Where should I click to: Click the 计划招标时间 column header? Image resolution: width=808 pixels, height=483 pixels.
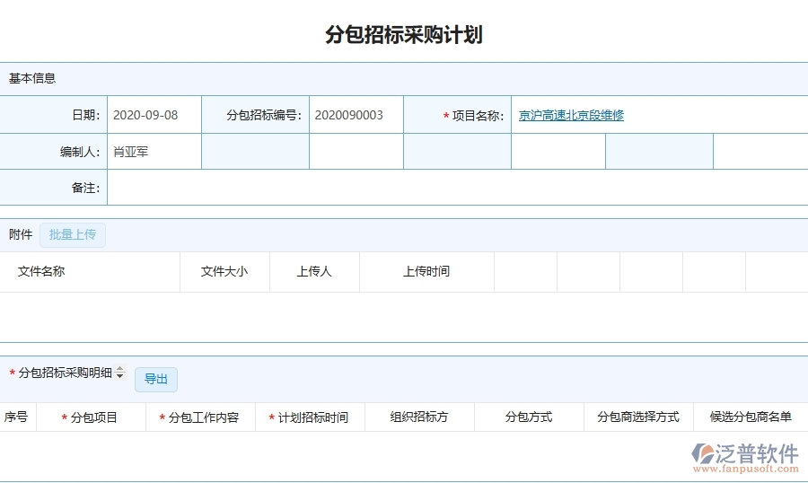[312, 417]
